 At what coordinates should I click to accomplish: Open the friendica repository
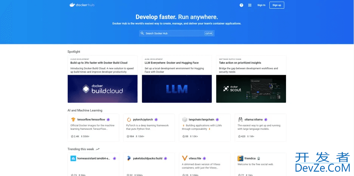(x=250, y=158)
